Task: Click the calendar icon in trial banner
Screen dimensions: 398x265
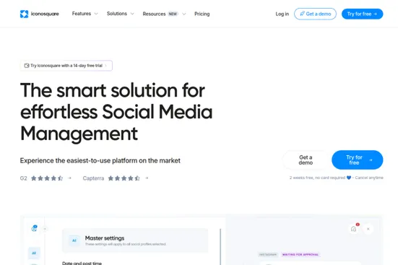Action: [x=27, y=66]
